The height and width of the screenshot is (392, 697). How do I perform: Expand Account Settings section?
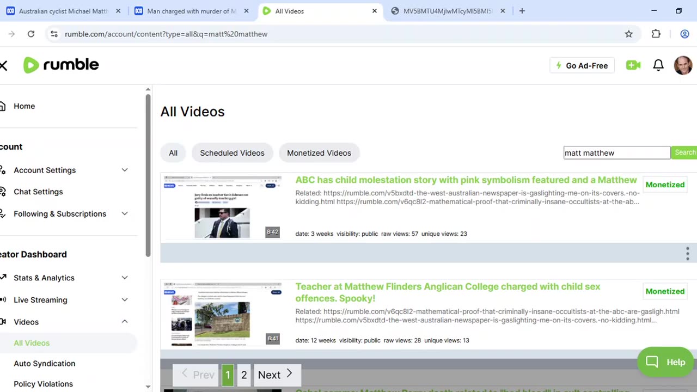(x=125, y=170)
